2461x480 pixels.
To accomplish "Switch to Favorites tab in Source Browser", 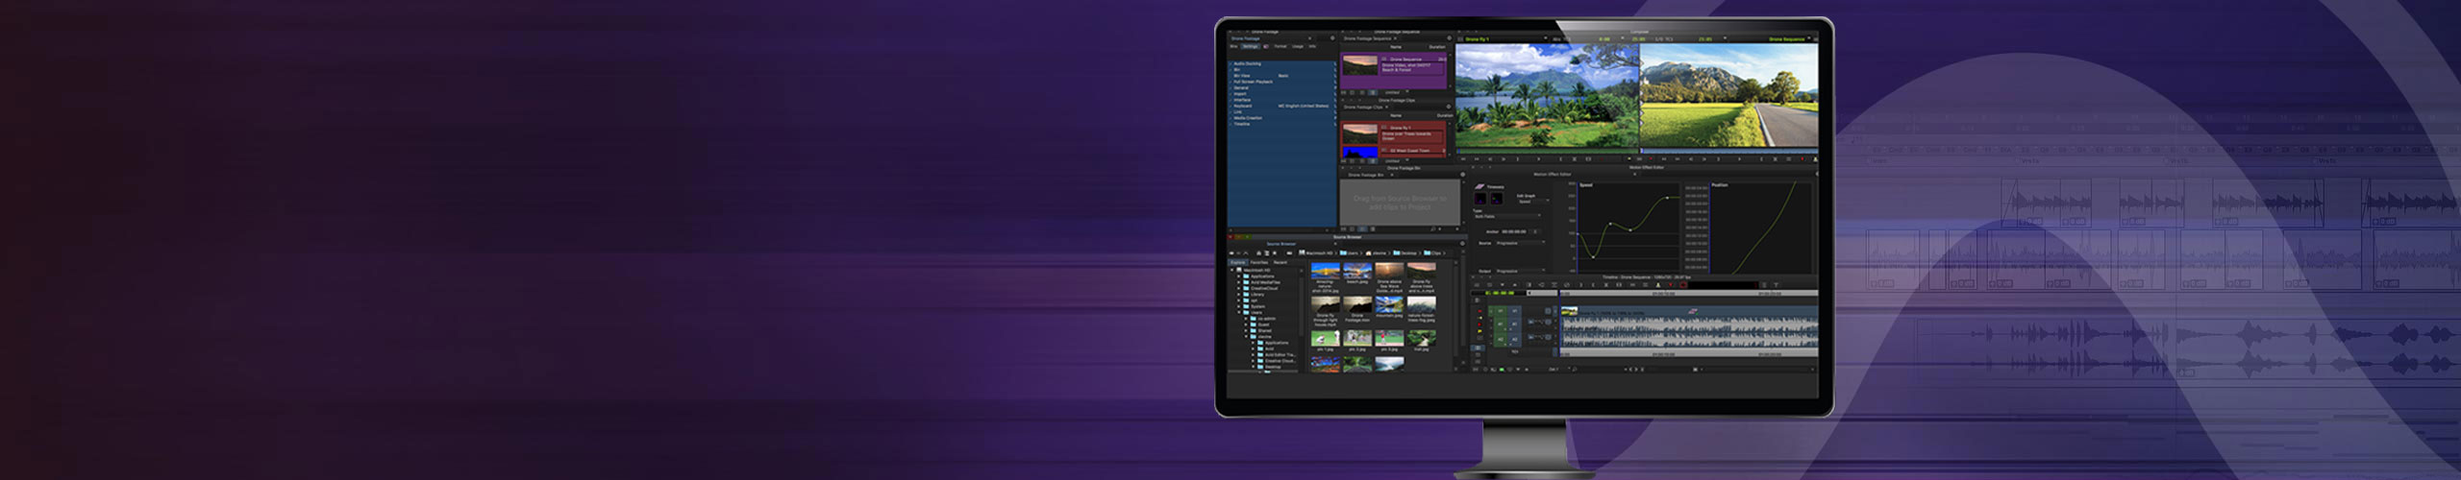I will click(1258, 262).
